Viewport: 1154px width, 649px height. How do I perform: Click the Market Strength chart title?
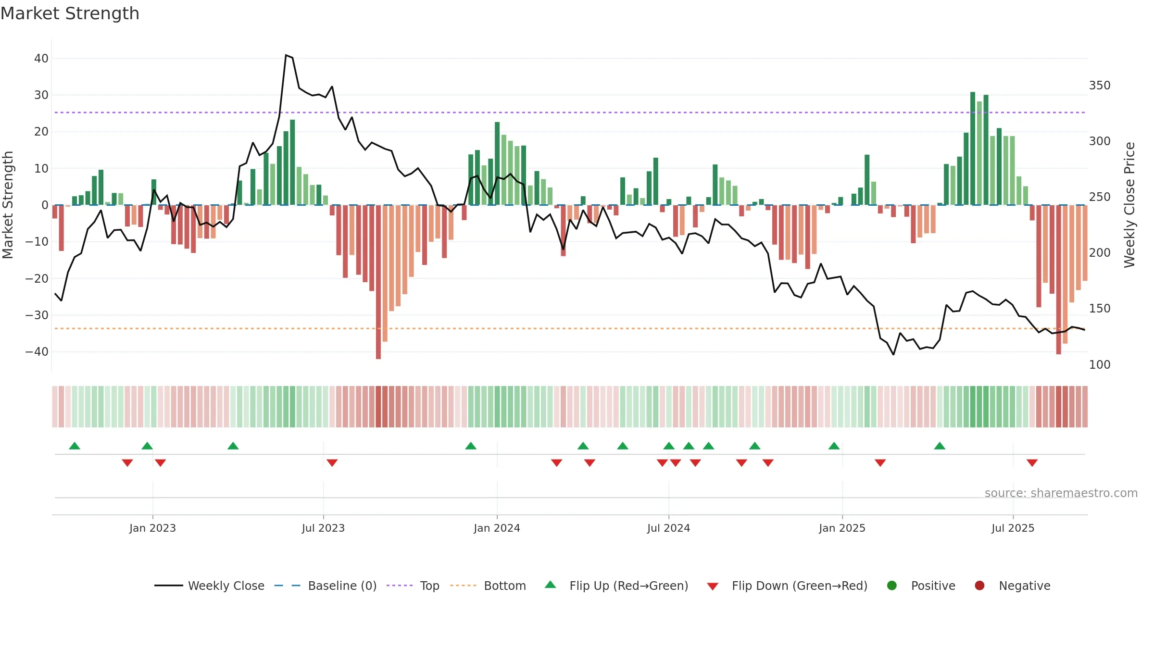[70, 13]
